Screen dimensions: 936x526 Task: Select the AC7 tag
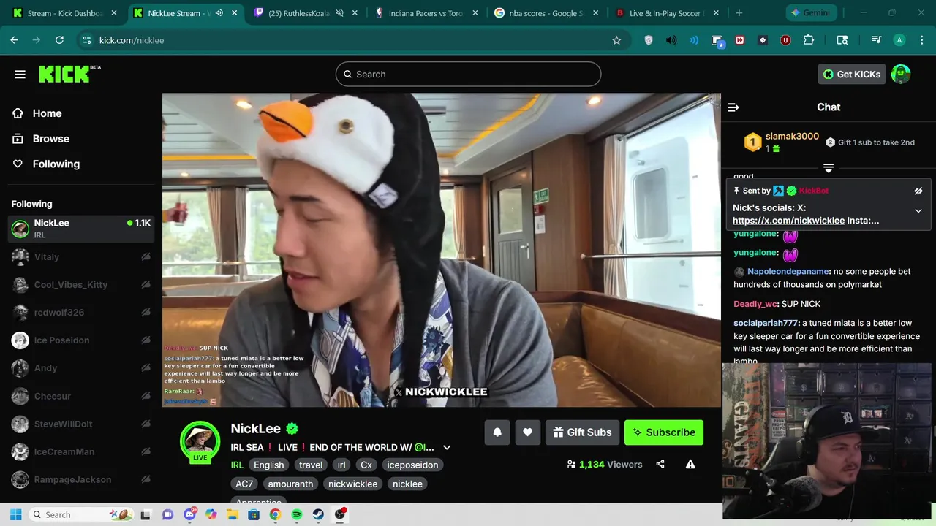coord(244,484)
